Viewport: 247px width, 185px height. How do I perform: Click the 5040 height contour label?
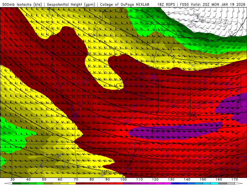point(212,41)
